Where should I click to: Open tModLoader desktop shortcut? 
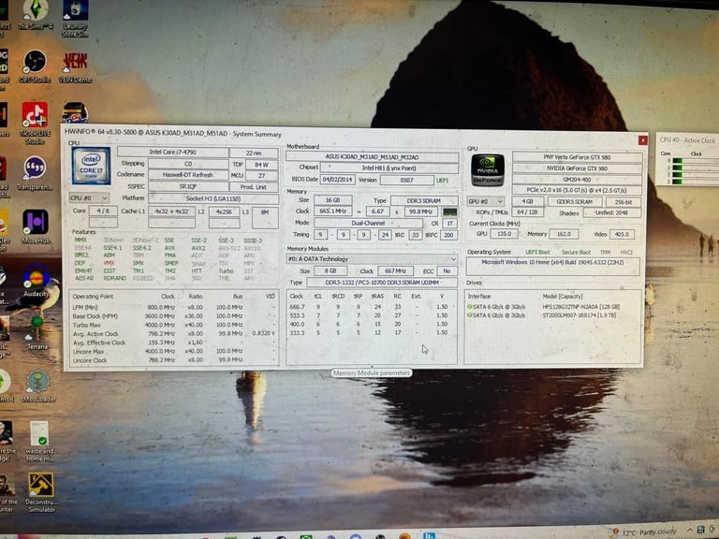tap(38, 386)
